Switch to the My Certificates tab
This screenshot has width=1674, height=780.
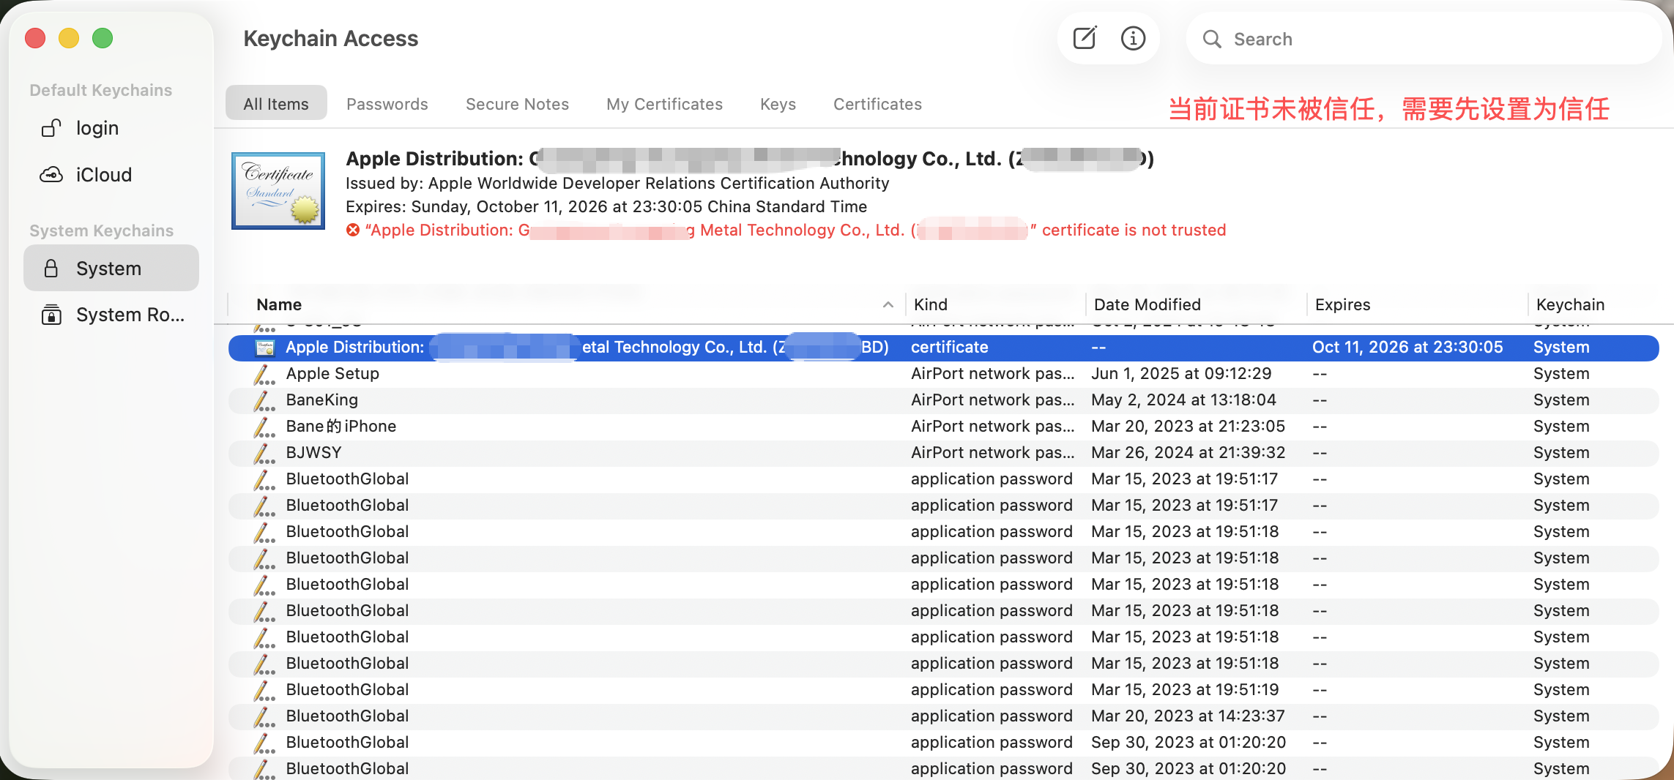tap(663, 104)
